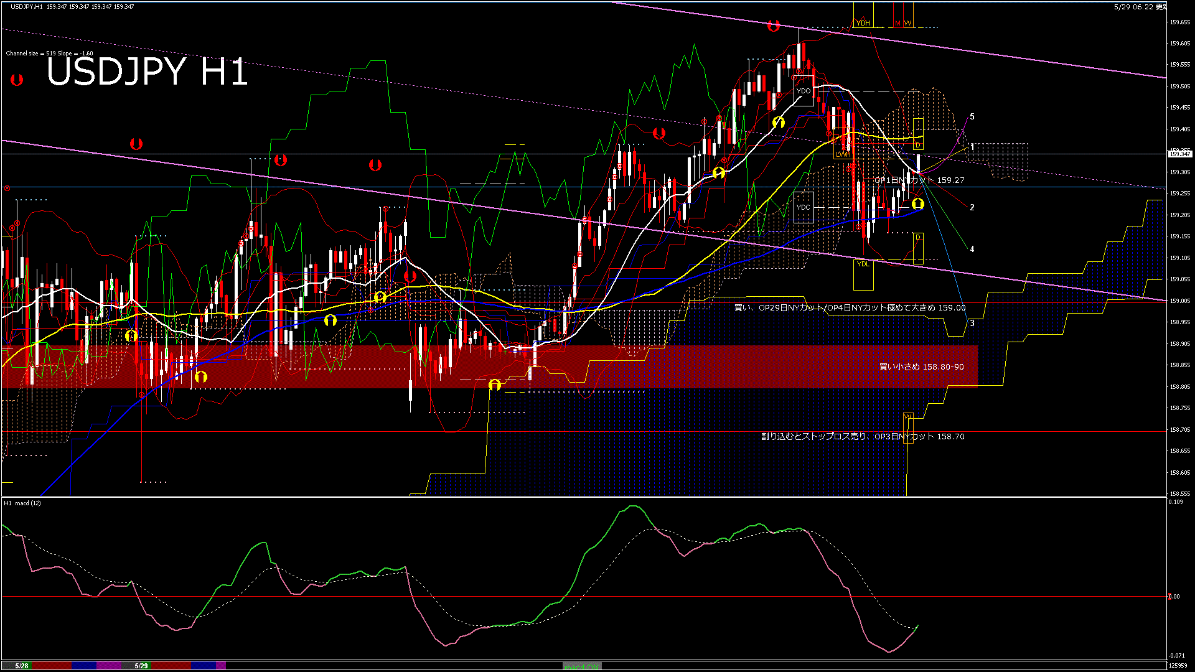The image size is (1195, 672).
Task: Click the OP1日NYカット 159.27 annotation
Action: coord(919,180)
